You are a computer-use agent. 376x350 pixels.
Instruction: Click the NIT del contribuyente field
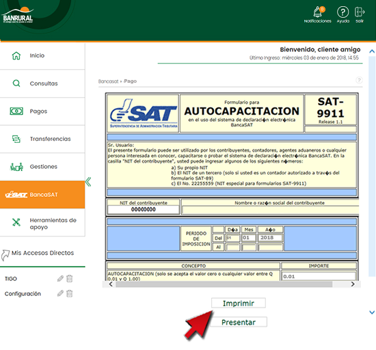click(144, 209)
